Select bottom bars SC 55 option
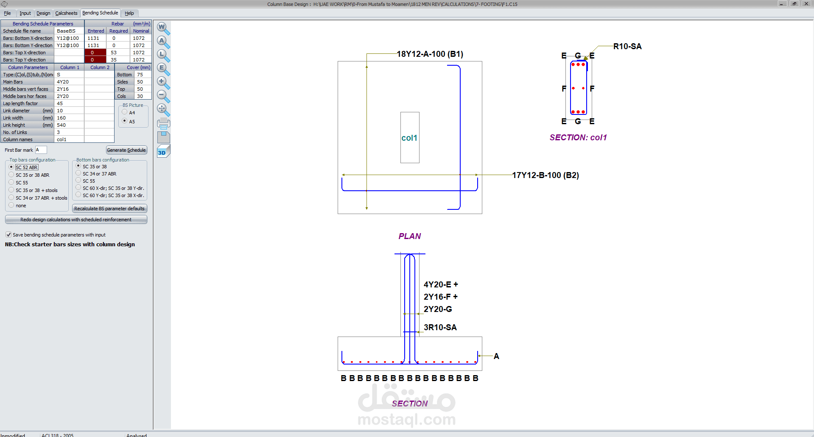This screenshot has width=814, height=437. coord(78,181)
